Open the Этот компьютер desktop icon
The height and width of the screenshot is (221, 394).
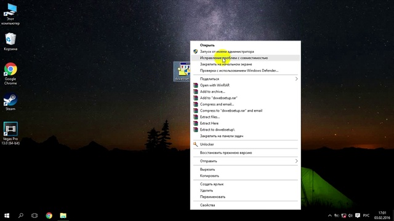tap(10, 14)
